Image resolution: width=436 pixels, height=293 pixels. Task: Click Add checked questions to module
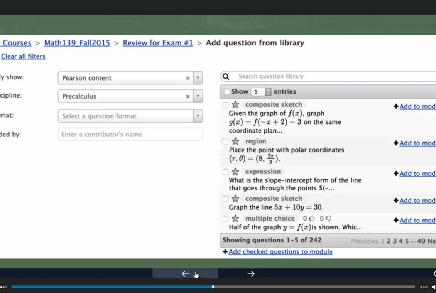[280, 252]
